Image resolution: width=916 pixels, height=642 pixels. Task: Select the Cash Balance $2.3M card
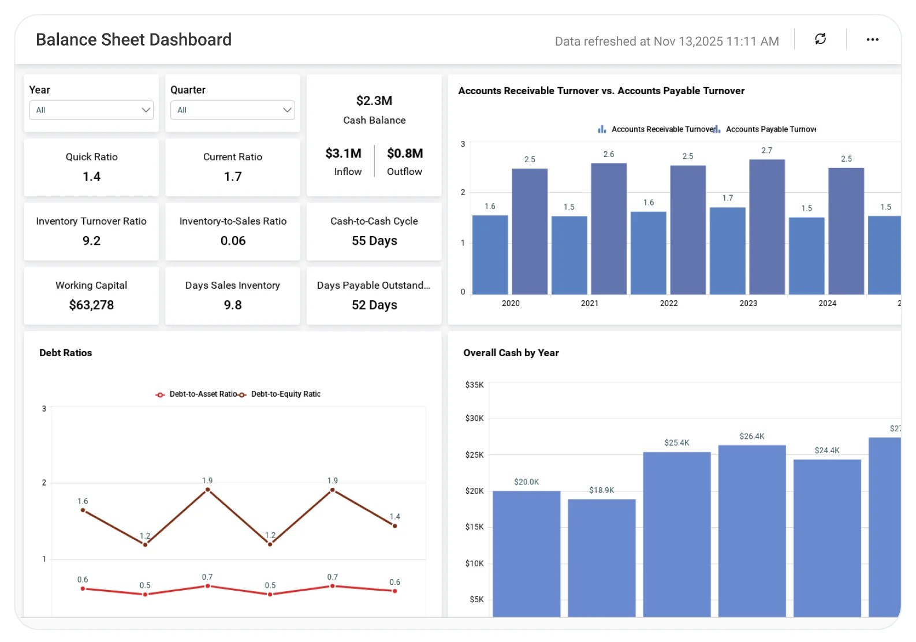374,110
